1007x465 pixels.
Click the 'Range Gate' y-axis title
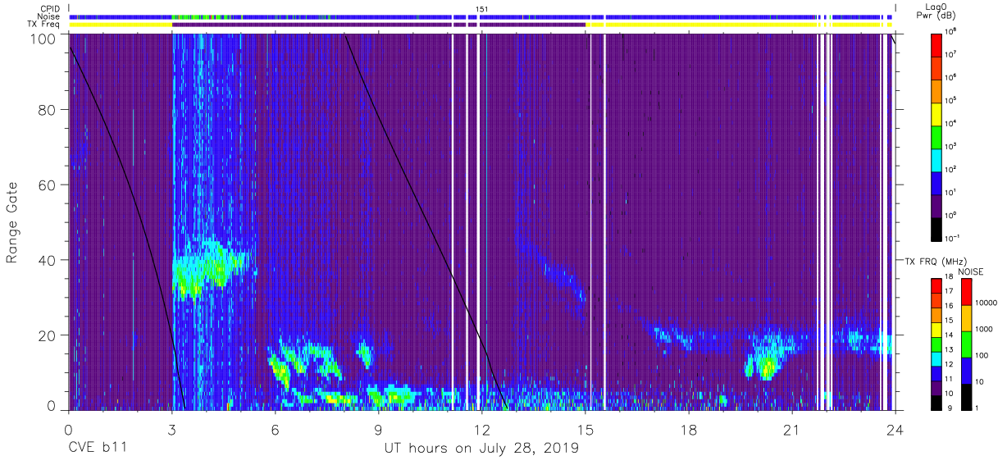click(x=13, y=222)
